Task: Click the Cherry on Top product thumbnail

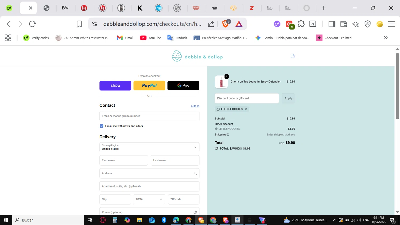Action: (221, 82)
